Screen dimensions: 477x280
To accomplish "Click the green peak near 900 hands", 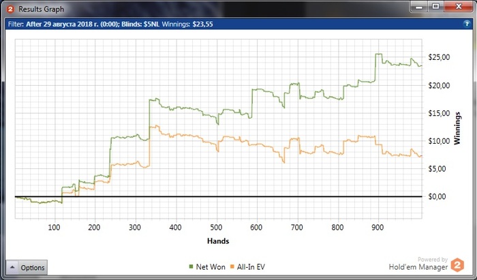I will (378, 54).
